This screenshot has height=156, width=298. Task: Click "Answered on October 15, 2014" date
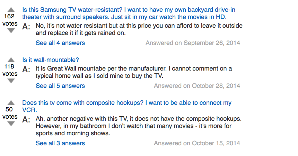[197, 143]
